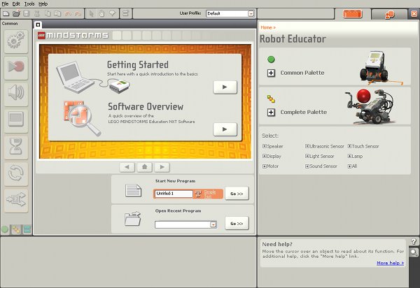Close Robo Center panel with orange X
420x288 pixels.
tap(414, 14)
